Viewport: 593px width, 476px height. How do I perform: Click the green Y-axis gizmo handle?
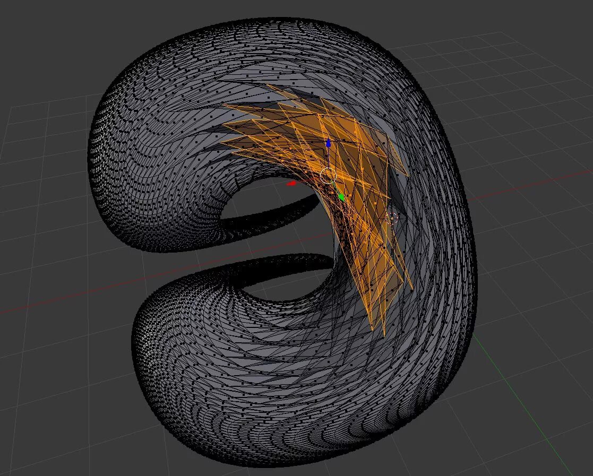click(x=341, y=197)
